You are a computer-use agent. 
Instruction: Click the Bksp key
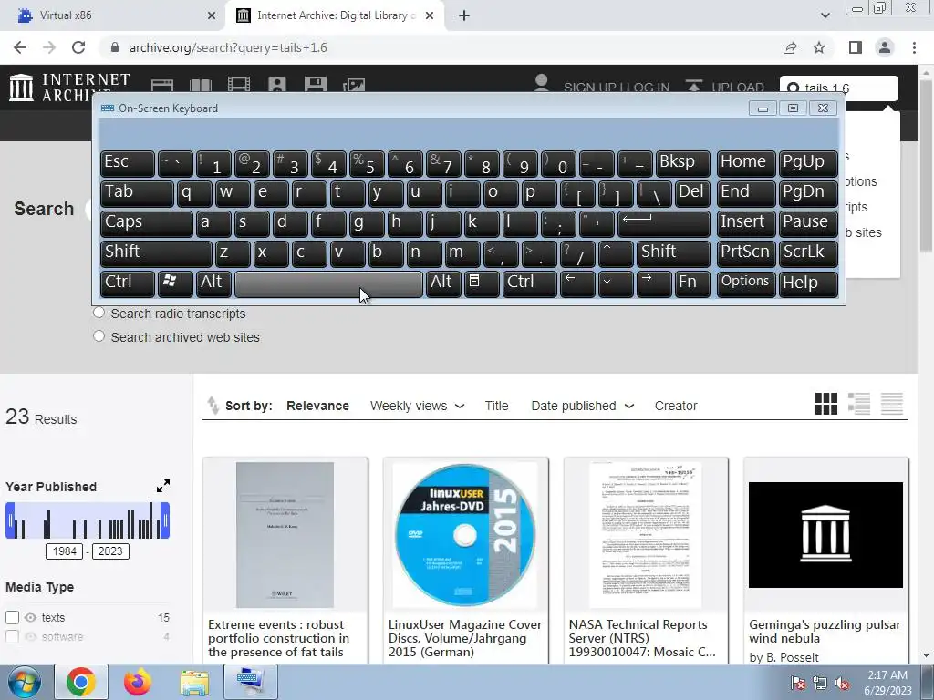coord(683,163)
